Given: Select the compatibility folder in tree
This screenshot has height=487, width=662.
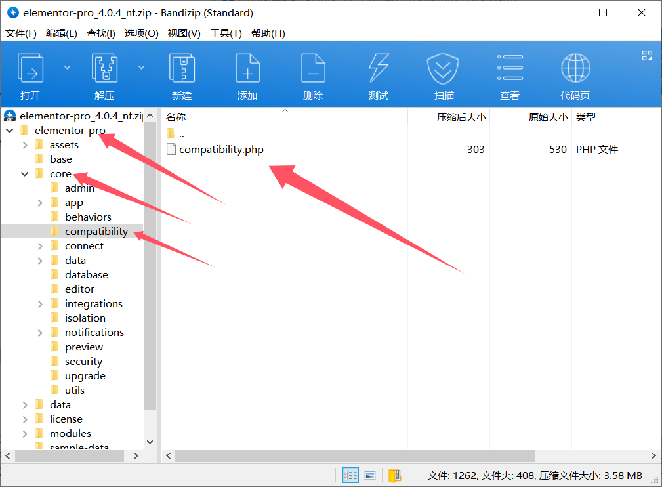Looking at the screenshot, I should (96, 232).
